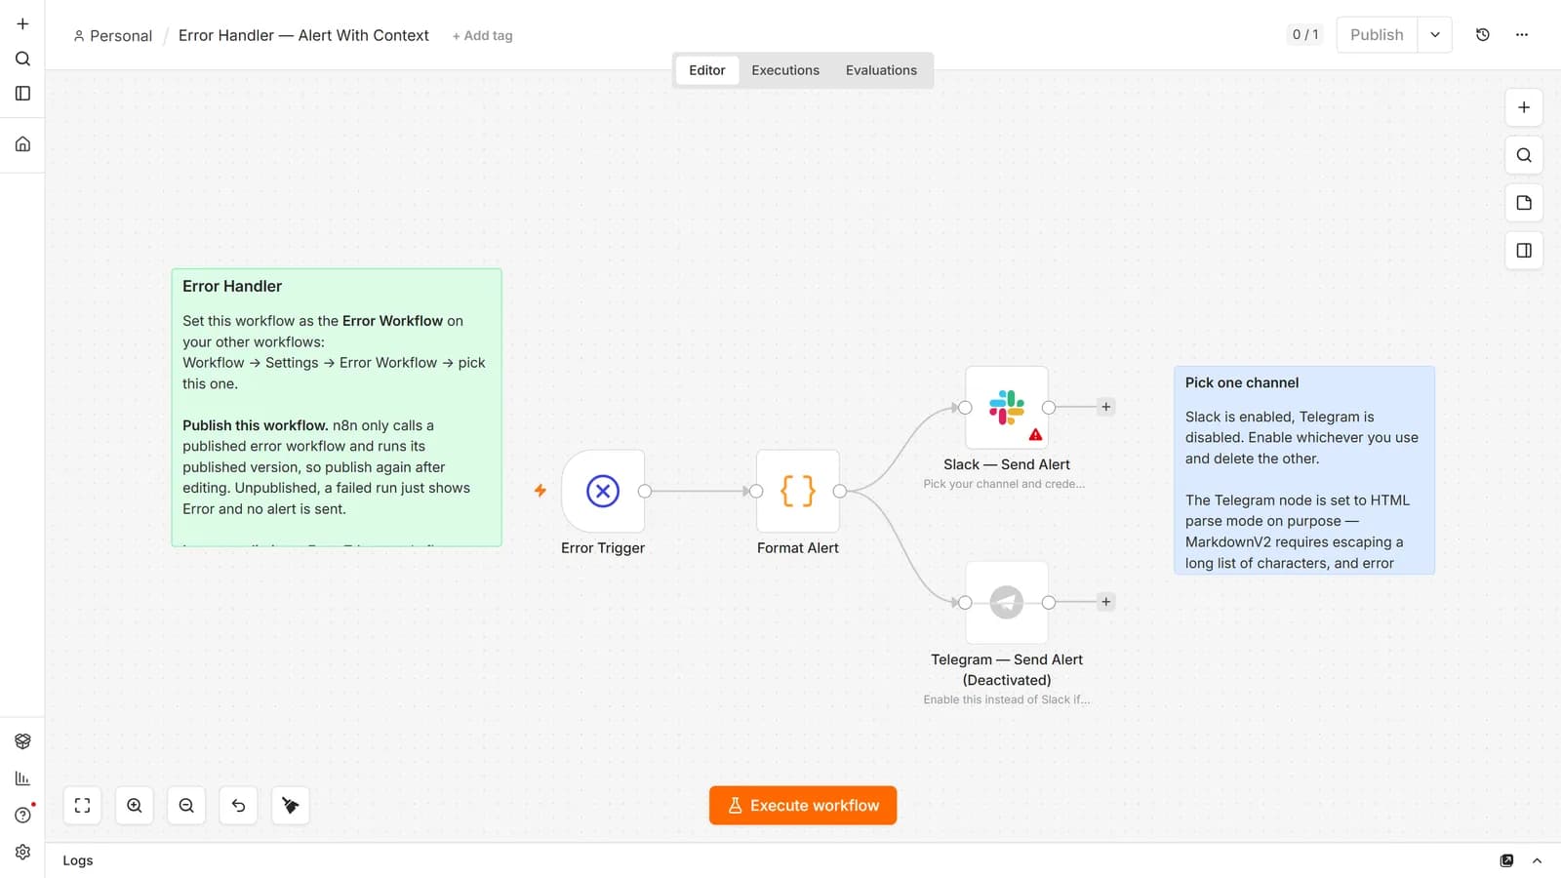Click the Logs label at bottom
This screenshot has width=1561, height=878.
78,860
